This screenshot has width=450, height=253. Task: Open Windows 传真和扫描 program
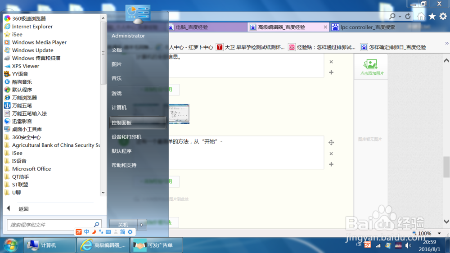coord(32,58)
